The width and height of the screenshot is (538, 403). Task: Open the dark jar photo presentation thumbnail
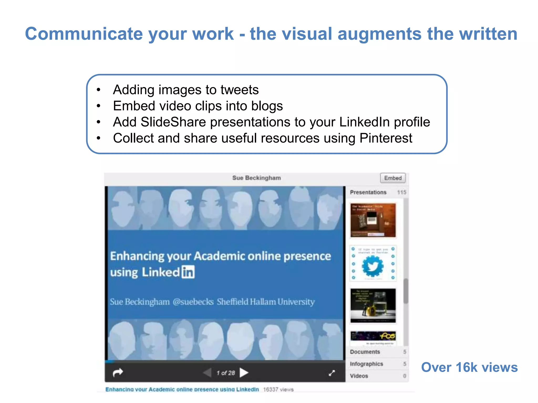373,306
